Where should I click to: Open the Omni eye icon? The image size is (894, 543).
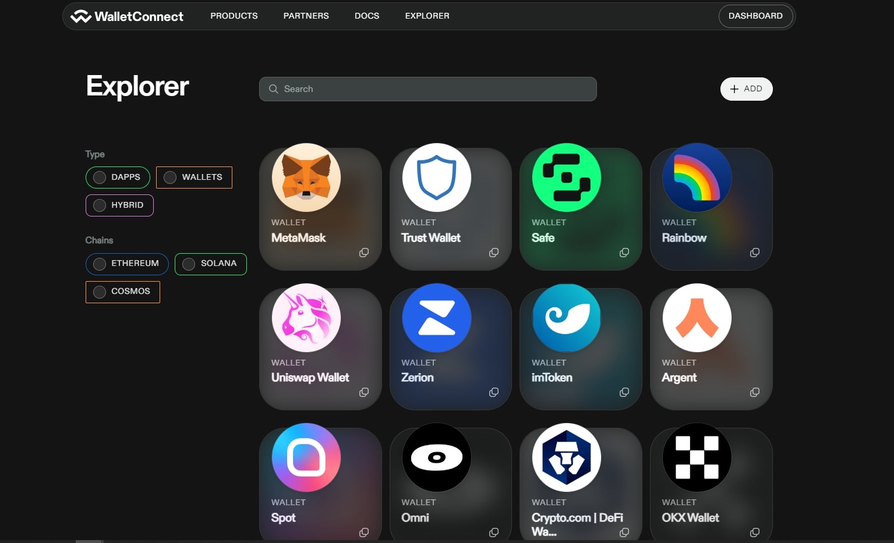pyautogui.click(x=437, y=457)
